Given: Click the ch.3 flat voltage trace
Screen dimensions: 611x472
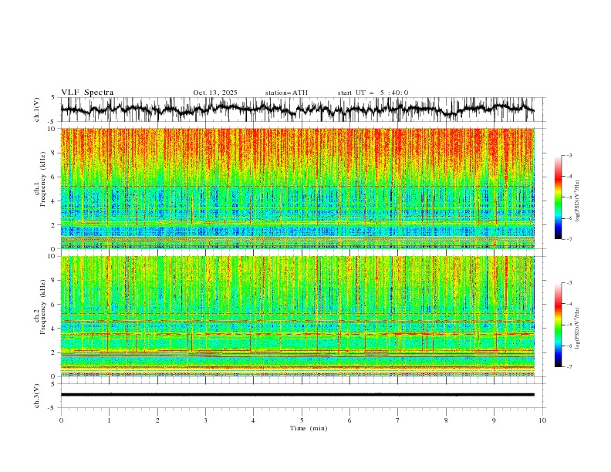Looking at the screenshot, I should (297, 395).
